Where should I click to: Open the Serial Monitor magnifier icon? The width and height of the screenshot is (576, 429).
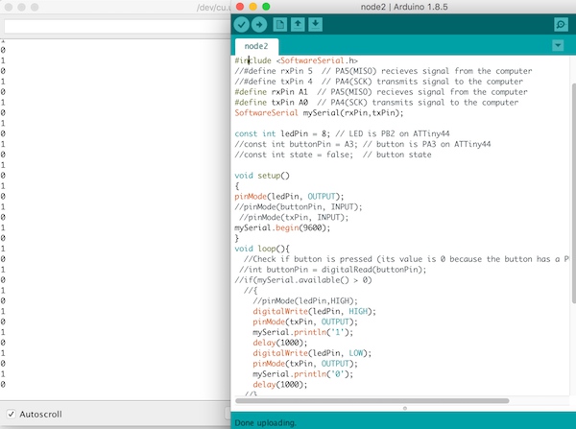pyautogui.click(x=561, y=25)
